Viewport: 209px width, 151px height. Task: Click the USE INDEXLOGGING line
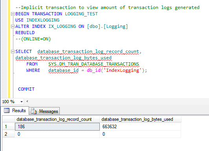[x=37, y=20]
